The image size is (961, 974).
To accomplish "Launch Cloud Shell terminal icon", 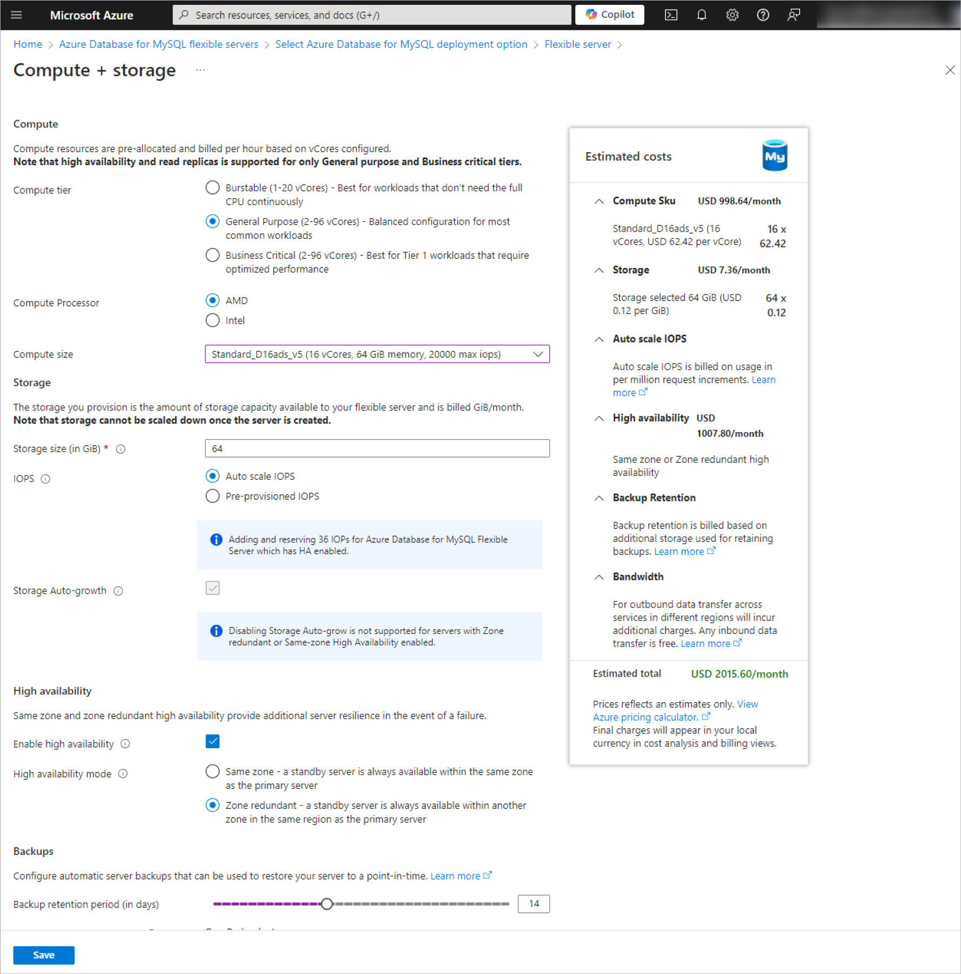I will tap(671, 15).
